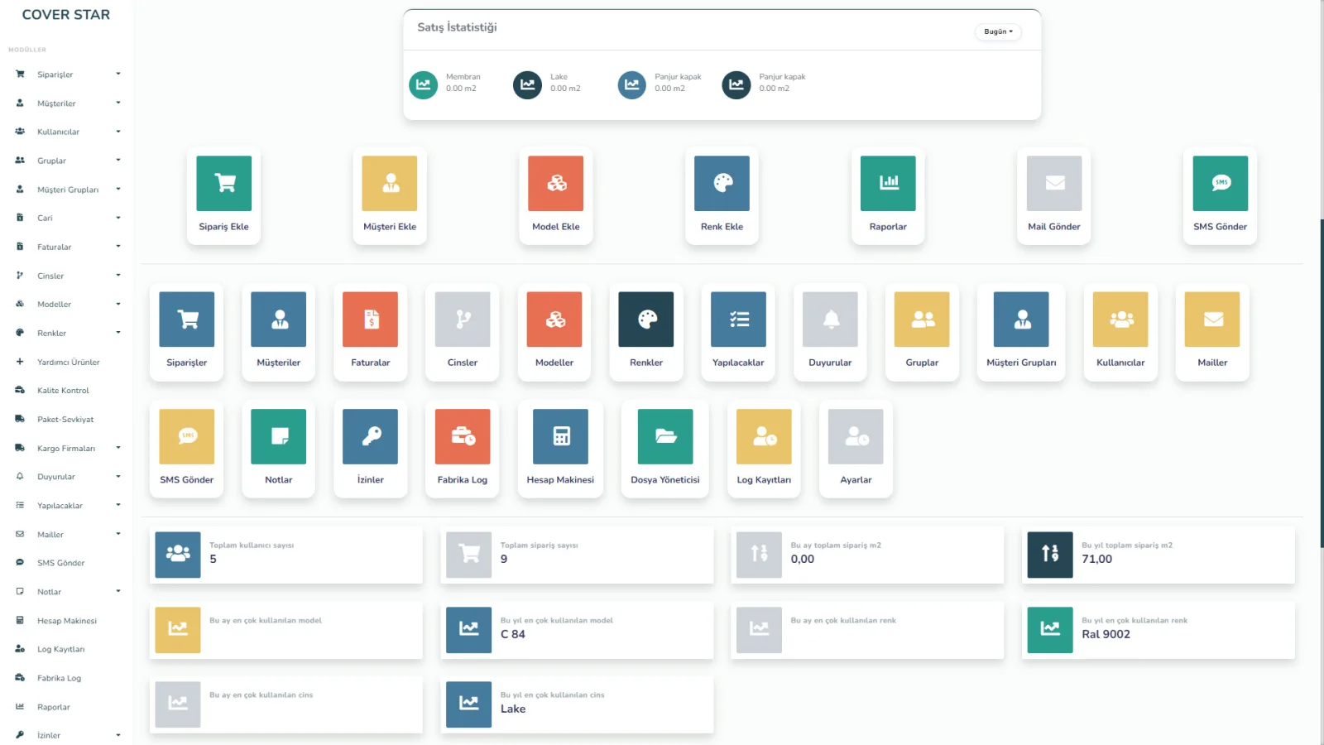This screenshot has height=745, width=1324.
Task: Click the Mail Gönder quick action button
Action: click(1053, 195)
